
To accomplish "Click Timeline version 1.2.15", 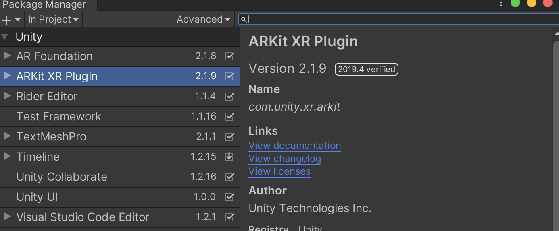I will 203,157.
